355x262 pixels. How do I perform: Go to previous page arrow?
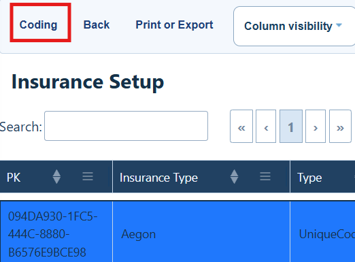point(266,127)
